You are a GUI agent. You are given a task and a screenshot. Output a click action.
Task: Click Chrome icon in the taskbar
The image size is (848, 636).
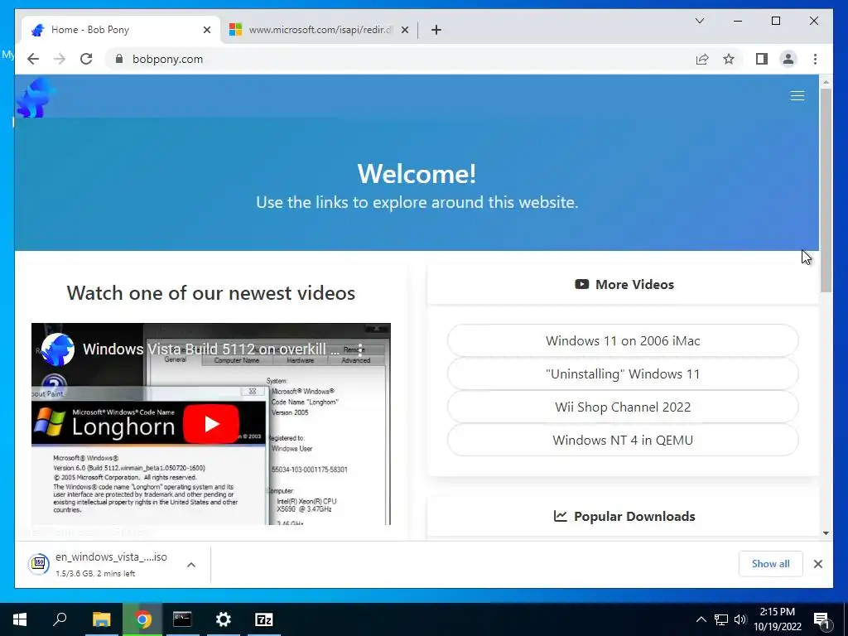(x=142, y=619)
